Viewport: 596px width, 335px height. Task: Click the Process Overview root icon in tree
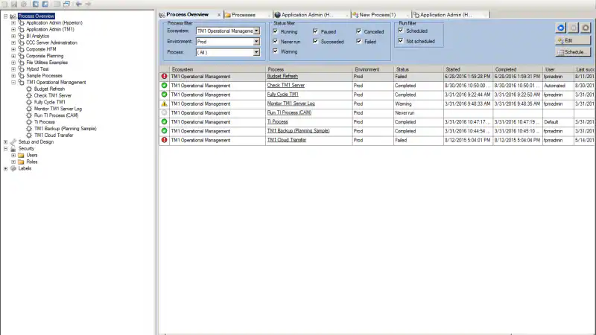(13, 16)
